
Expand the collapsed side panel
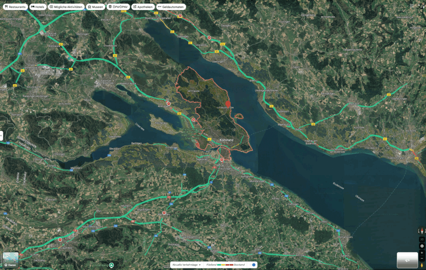pos(2,135)
